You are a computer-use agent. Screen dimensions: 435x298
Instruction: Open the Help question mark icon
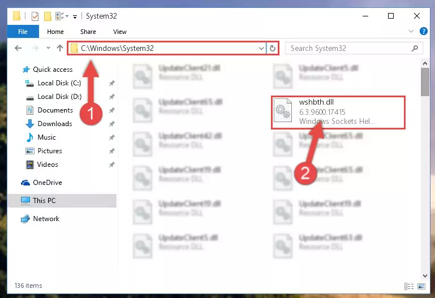(423, 31)
